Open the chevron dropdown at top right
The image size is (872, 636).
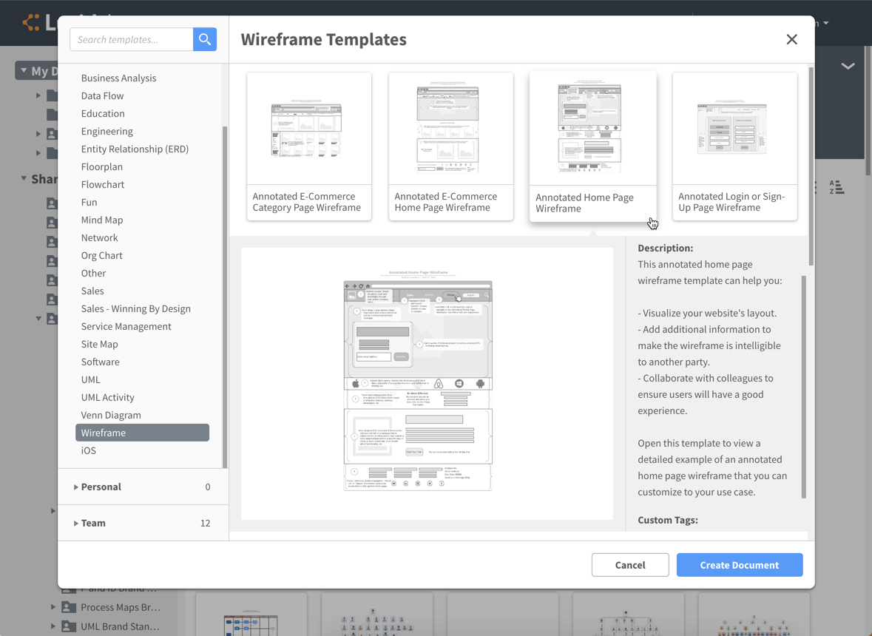[848, 66]
